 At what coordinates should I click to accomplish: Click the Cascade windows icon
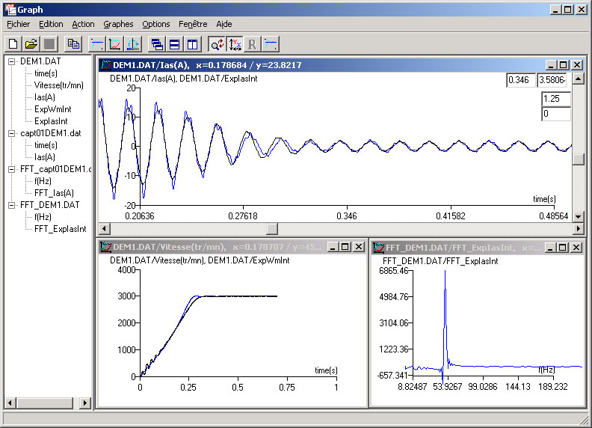click(x=156, y=44)
